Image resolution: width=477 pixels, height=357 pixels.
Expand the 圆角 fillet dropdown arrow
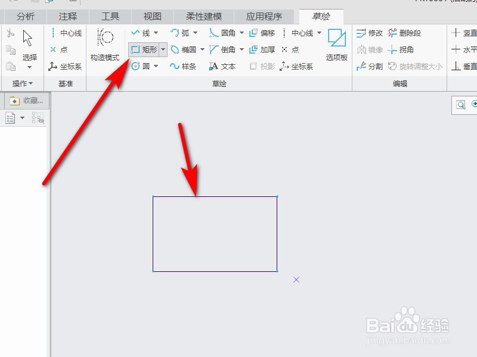[242, 33]
